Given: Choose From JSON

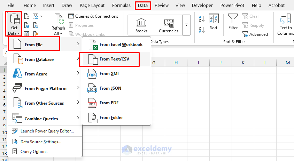Looking at the screenshot, I should 116,88.
